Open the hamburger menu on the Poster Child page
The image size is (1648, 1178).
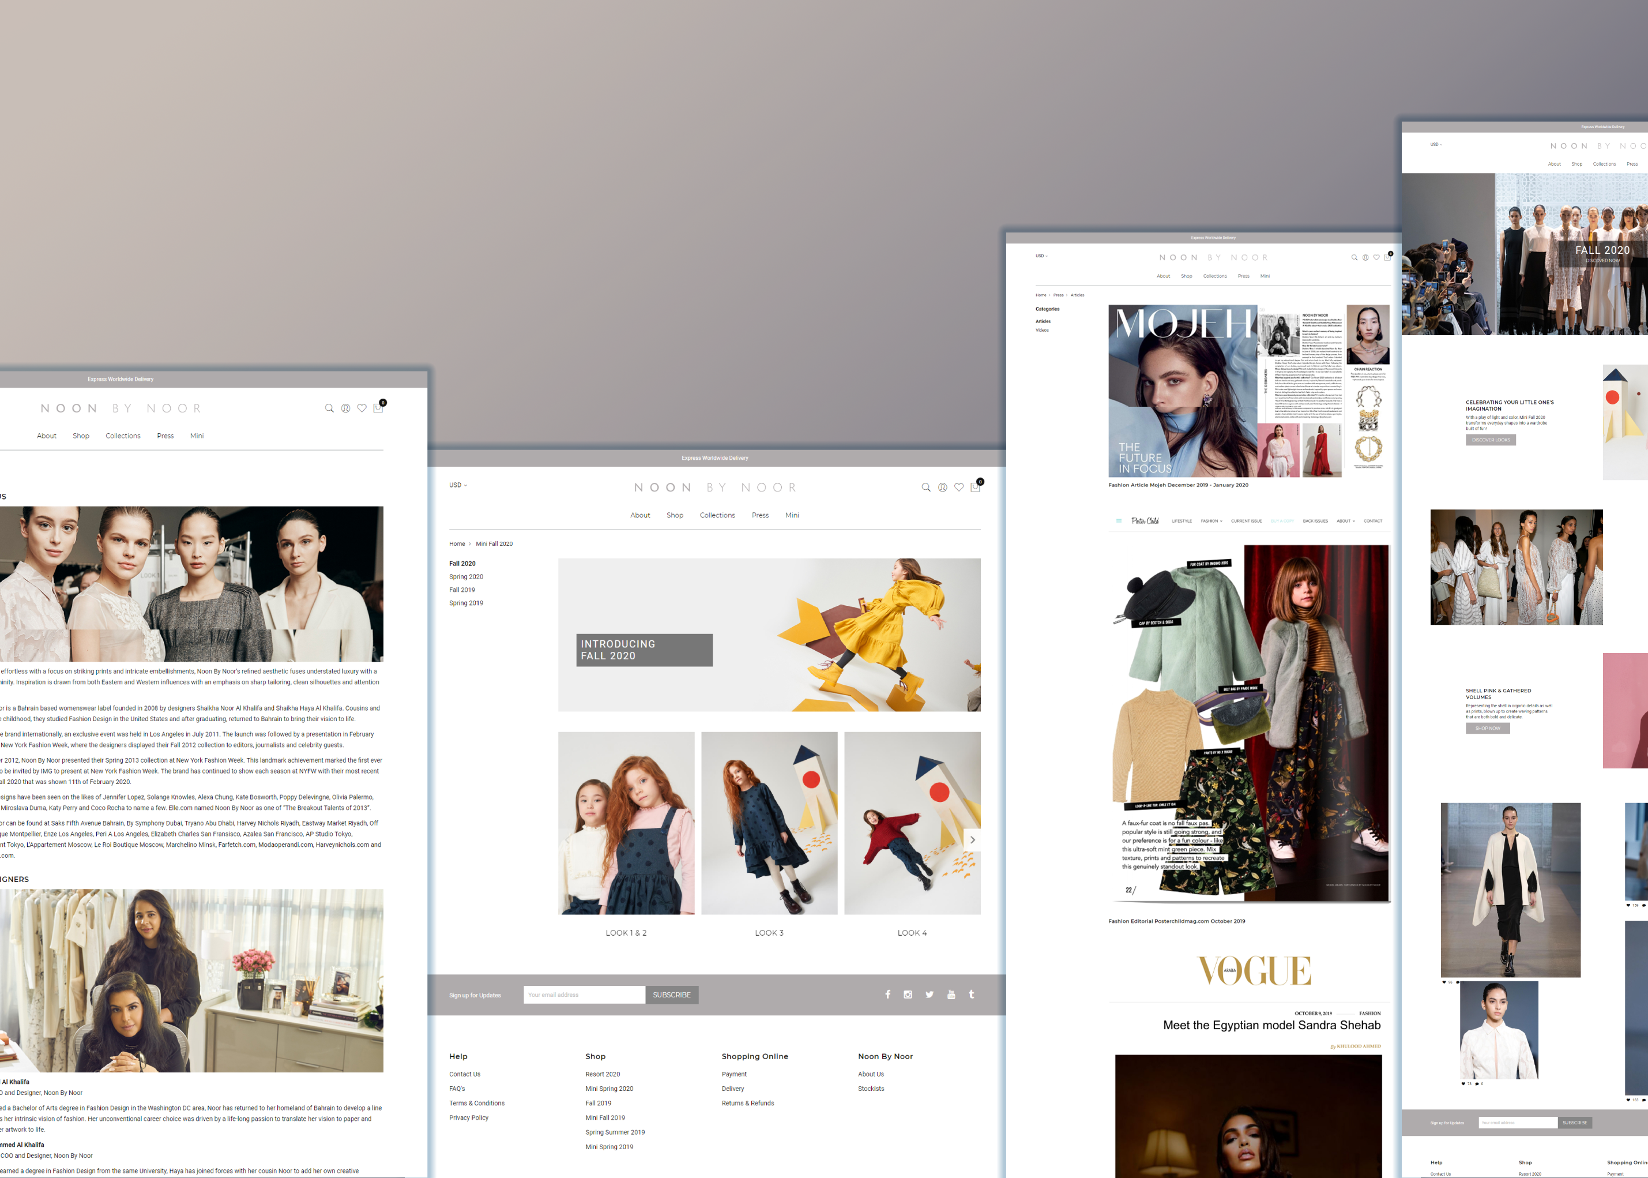pyautogui.click(x=1118, y=520)
